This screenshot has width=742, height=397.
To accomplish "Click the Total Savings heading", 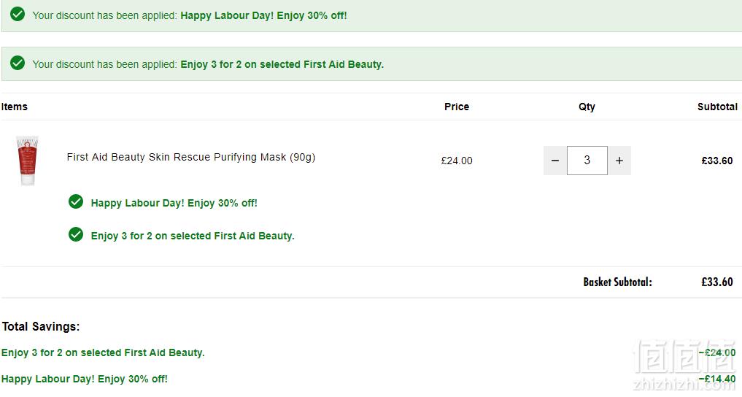I will coord(41,326).
